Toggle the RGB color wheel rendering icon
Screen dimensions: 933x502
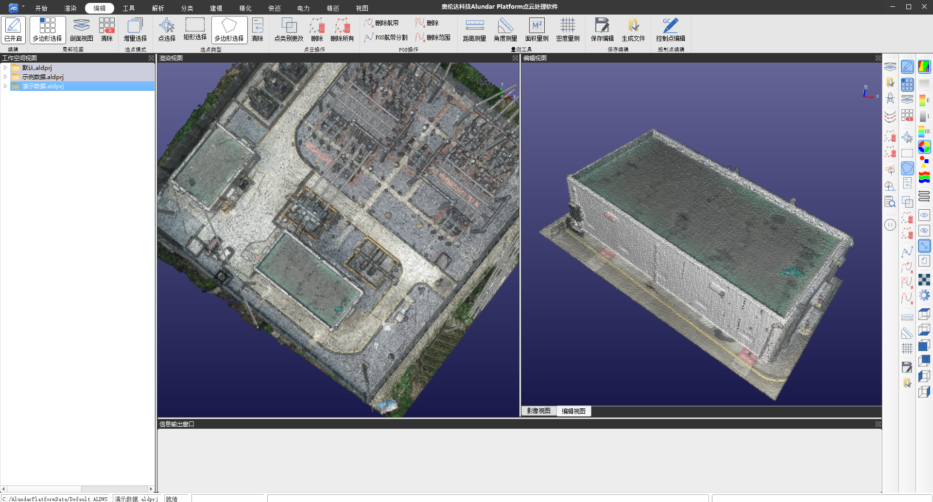point(924,147)
